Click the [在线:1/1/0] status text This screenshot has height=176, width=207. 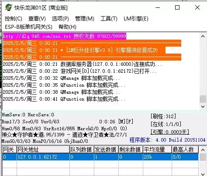(x=166, y=124)
